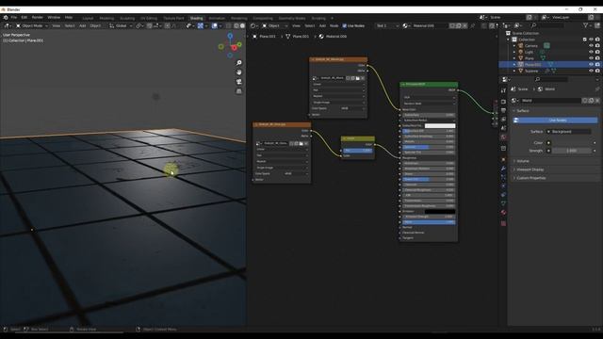The width and height of the screenshot is (603, 339).
Task: Click the folder icon in the upper image node
Action: point(358,78)
